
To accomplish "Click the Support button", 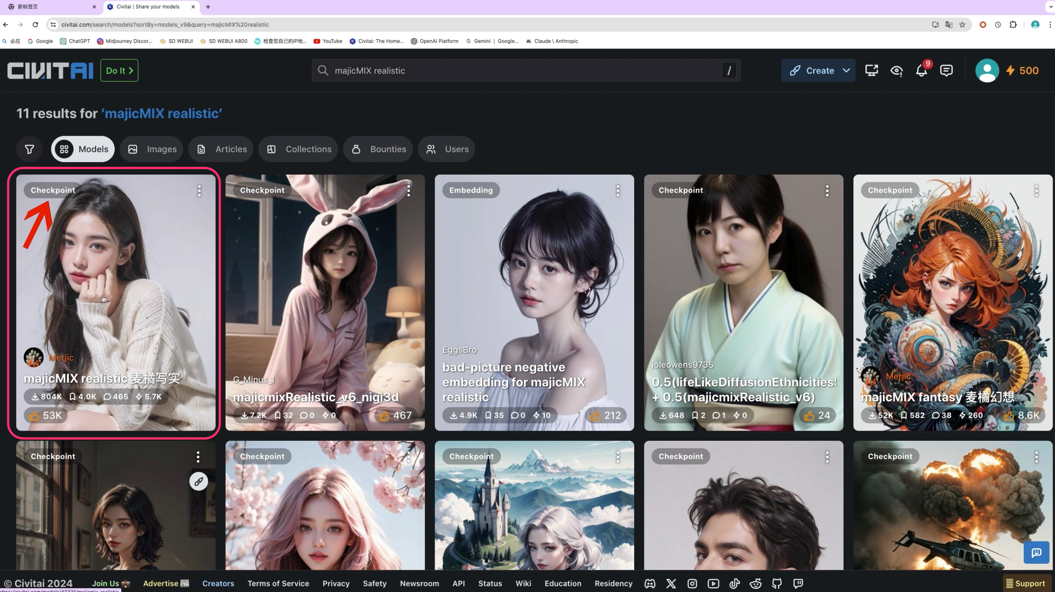I will (x=1026, y=583).
